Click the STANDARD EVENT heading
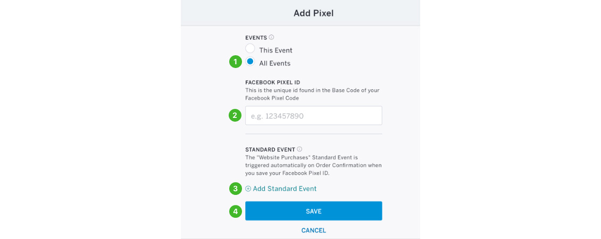The height and width of the screenshot is (239, 601). pos(270,149)
